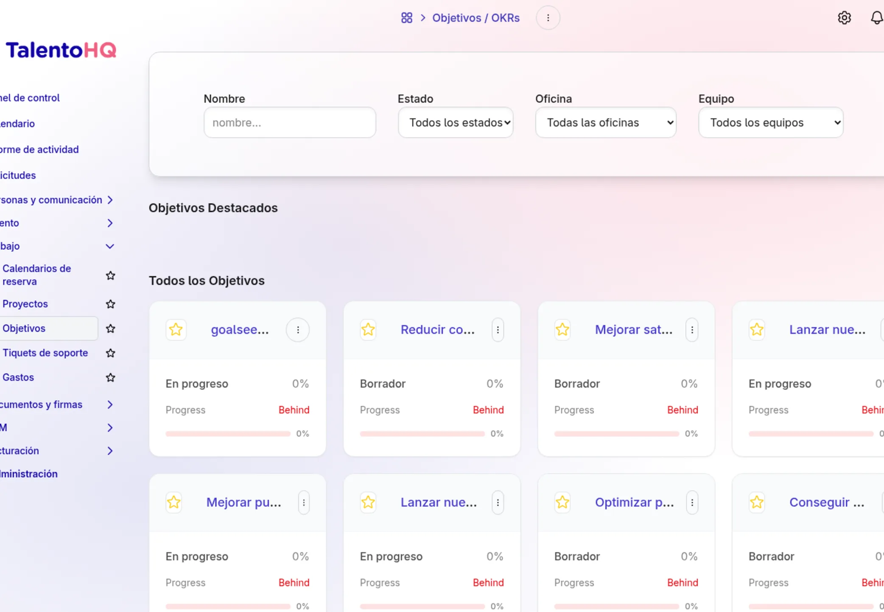Open the three-dot menu on Optimizar p card
884x612 pixels.
point(692,503)
